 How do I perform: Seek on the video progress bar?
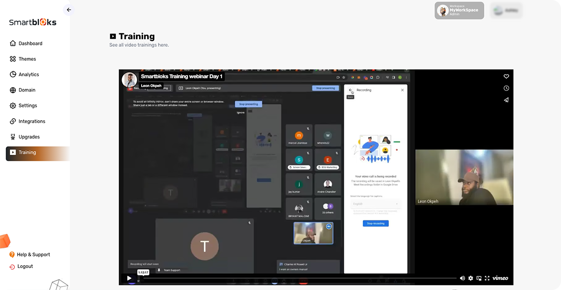pos(299,278)
